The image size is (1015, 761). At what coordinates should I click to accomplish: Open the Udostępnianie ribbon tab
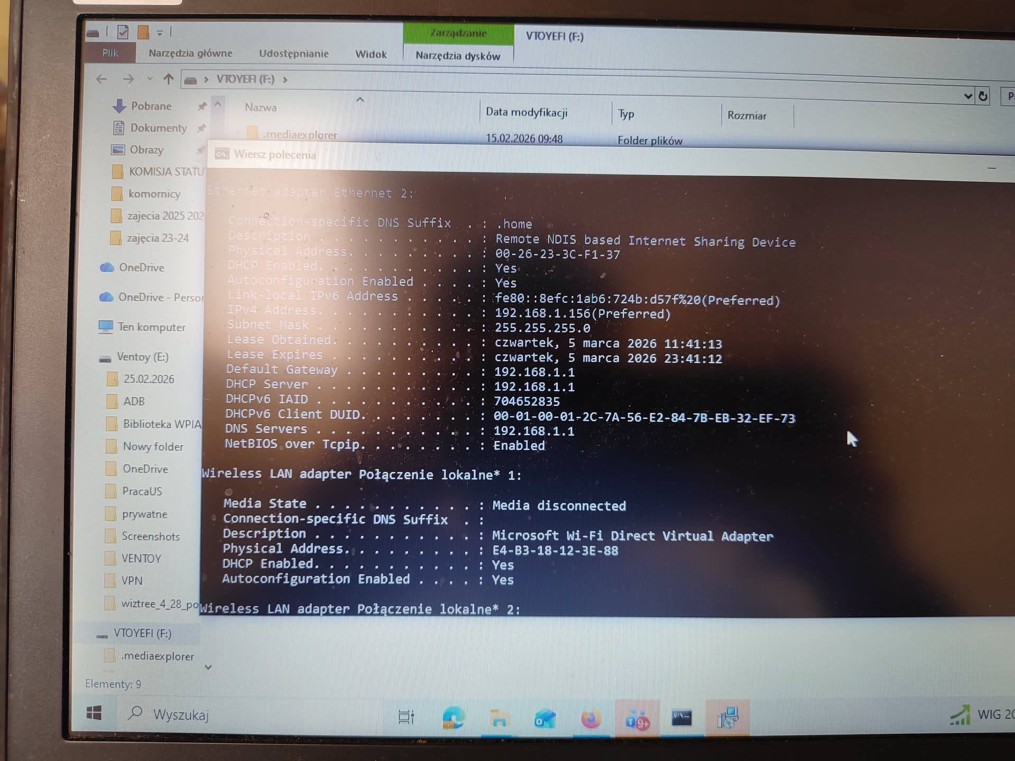293,53
